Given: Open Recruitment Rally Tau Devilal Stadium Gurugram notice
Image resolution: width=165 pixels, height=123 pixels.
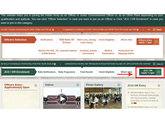Looking at the screenshot, I should [145, 97].
